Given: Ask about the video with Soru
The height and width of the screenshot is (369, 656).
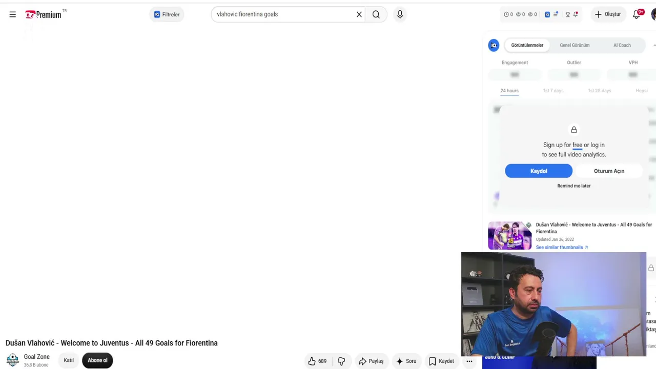Looking at the screenshot, I should [x=406, y=361].
